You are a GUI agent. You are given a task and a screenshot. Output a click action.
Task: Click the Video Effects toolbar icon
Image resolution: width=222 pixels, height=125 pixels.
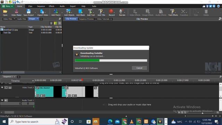[x=135, y=12]
